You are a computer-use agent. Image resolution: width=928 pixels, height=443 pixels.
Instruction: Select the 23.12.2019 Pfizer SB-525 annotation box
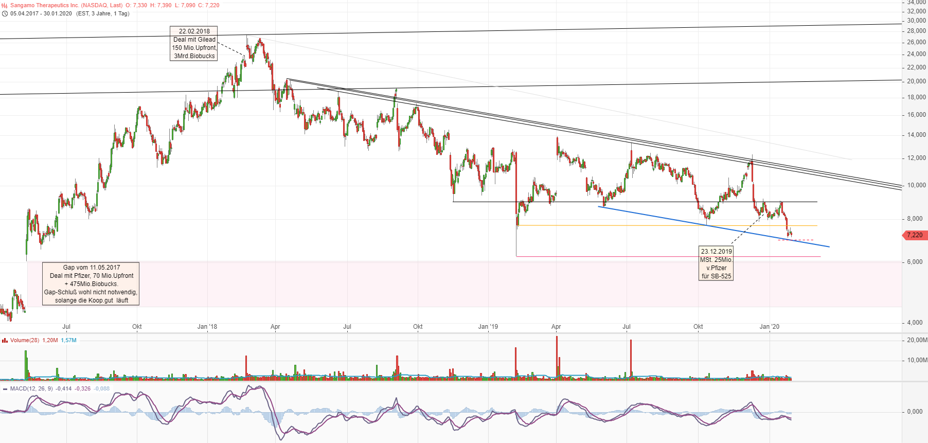coord(716,263)
